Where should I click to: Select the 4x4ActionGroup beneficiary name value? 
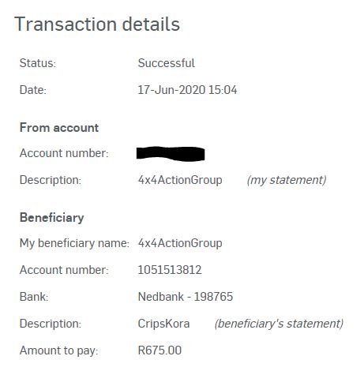coord(180,243)
